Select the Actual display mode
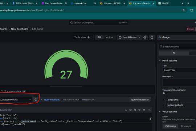 pyautogui.click(x=110, y=37)
